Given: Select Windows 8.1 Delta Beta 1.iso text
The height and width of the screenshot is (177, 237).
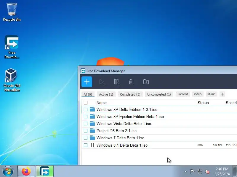Looking at the screenshot, I should click(122, 145).
